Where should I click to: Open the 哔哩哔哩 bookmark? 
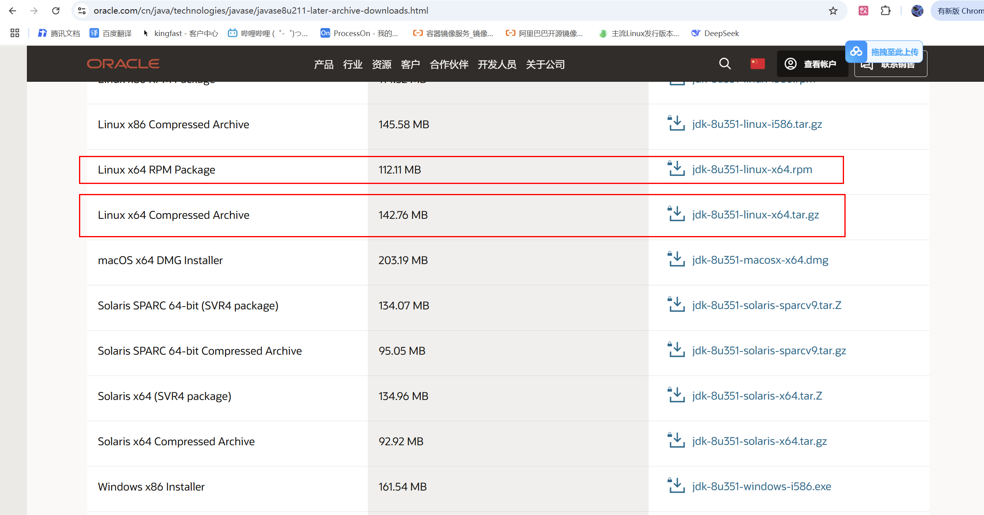click(268, 33)
